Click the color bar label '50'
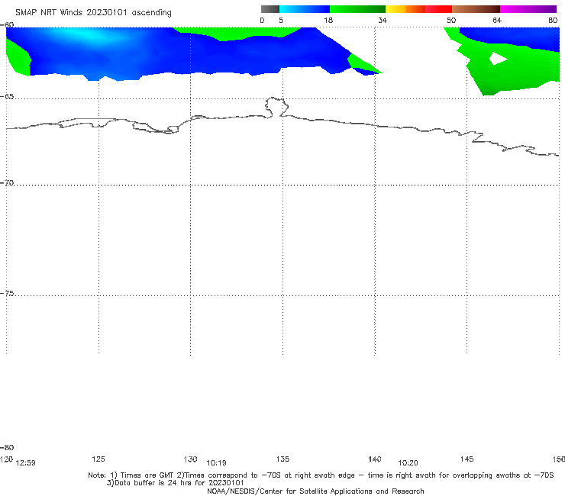The image size is (565, 496). coord(451,20)
